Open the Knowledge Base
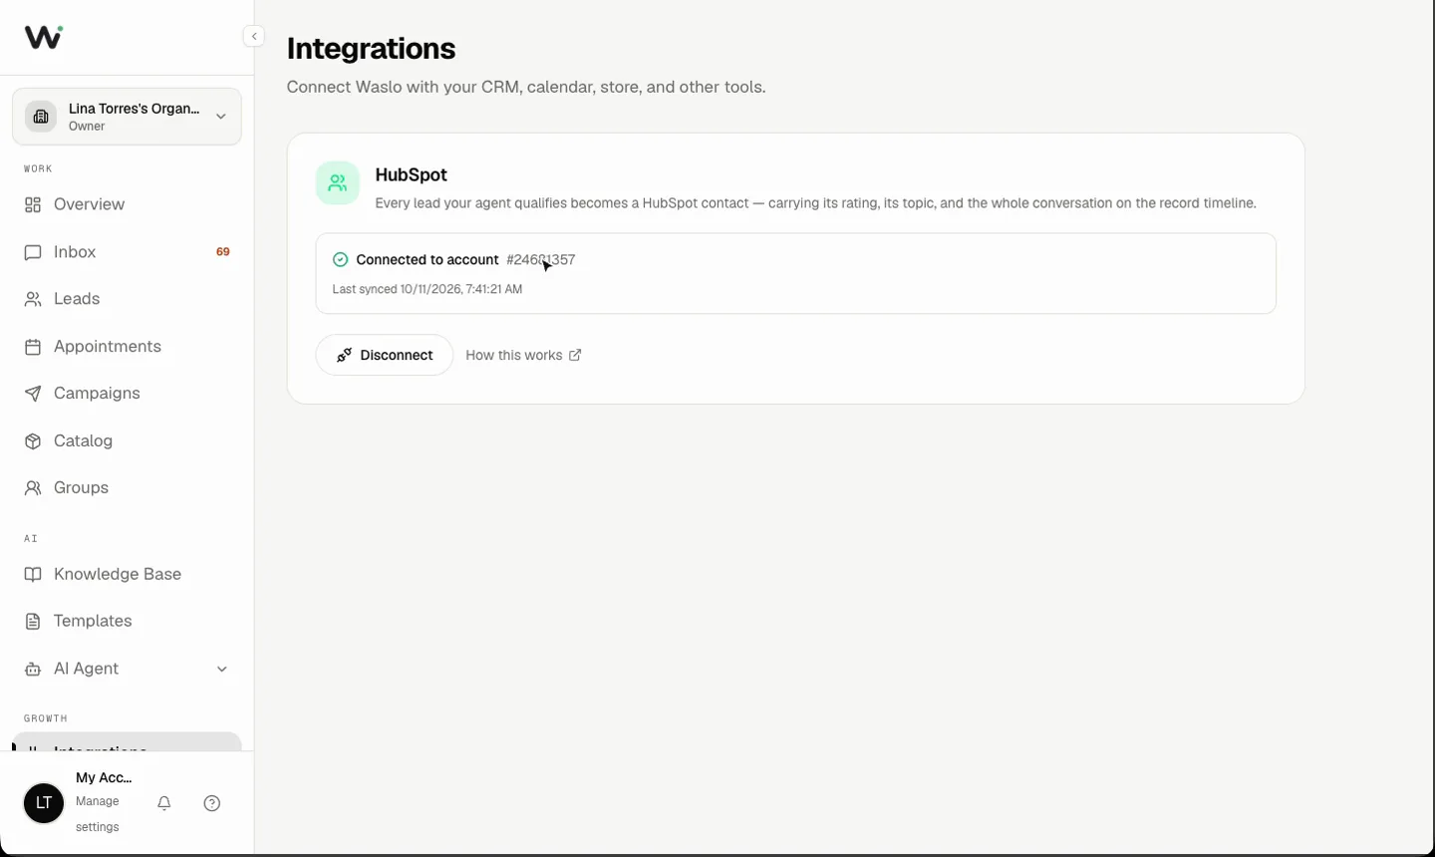Image resolution: width=1435 pixels, height=857 pixels. click(127, 574)
